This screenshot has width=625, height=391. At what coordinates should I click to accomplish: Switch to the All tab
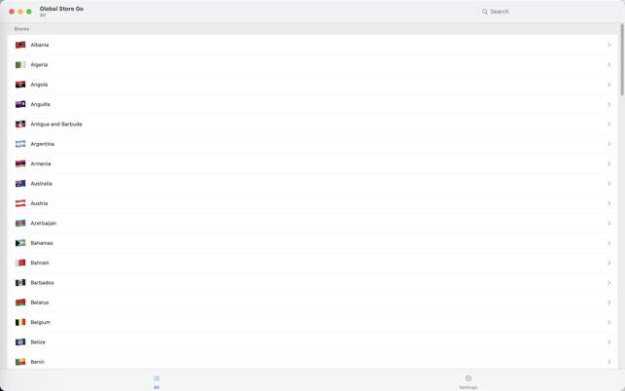pos(156,381)
